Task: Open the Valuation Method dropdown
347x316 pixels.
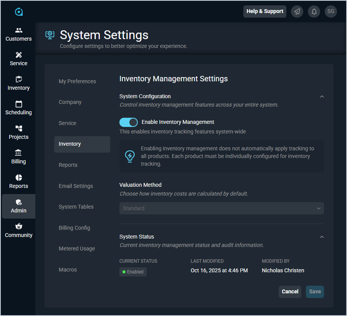Action: 221,208
